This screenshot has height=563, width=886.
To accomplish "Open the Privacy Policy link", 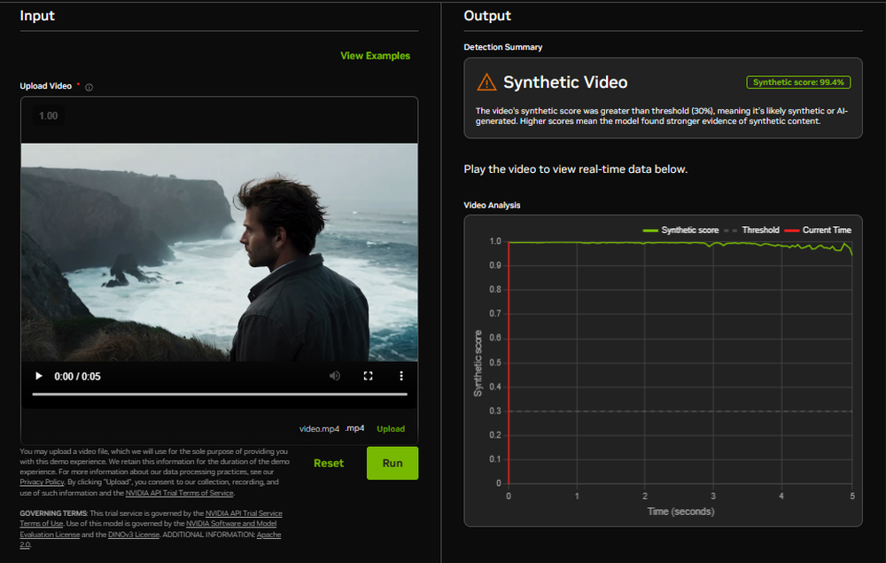I will click(42, 482).
